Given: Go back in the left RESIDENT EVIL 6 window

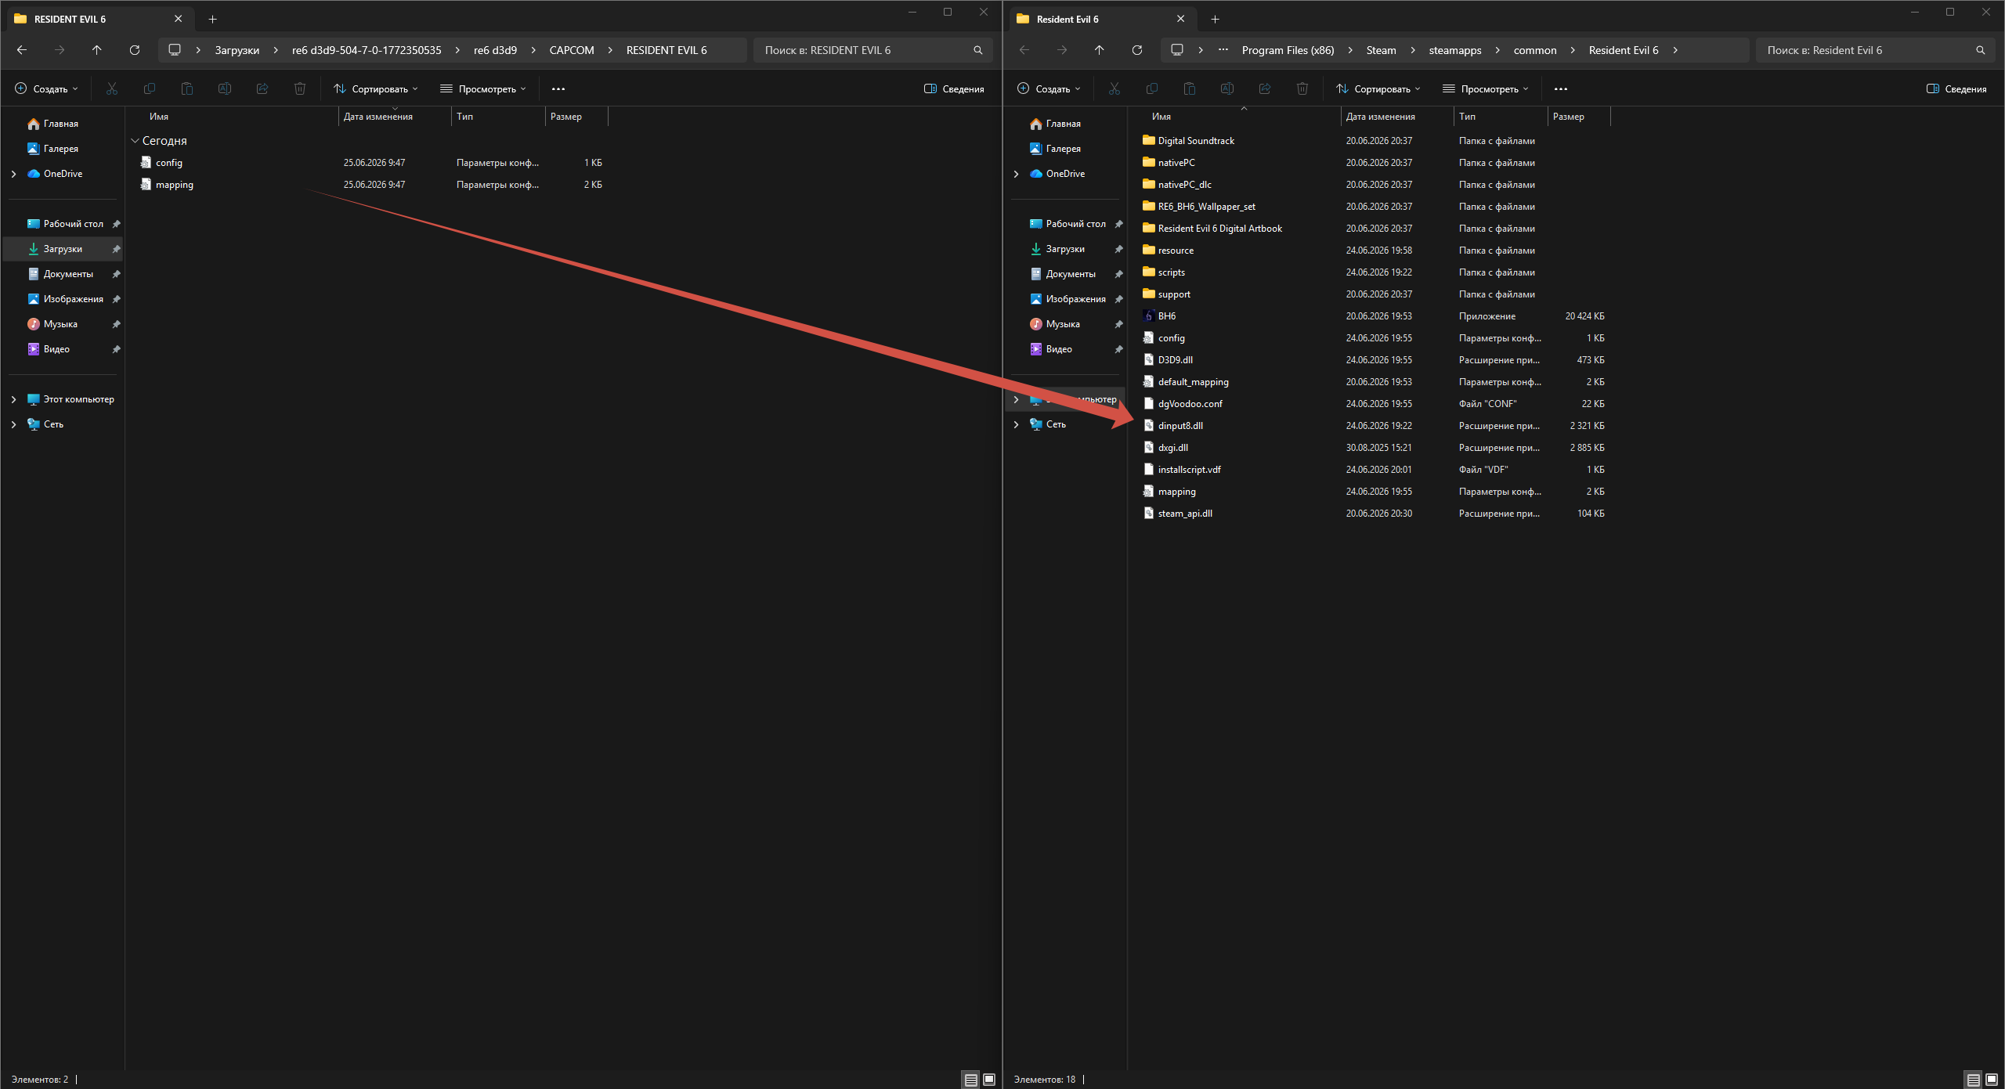Looking at the screenshot, I should (x=22, y=50).
